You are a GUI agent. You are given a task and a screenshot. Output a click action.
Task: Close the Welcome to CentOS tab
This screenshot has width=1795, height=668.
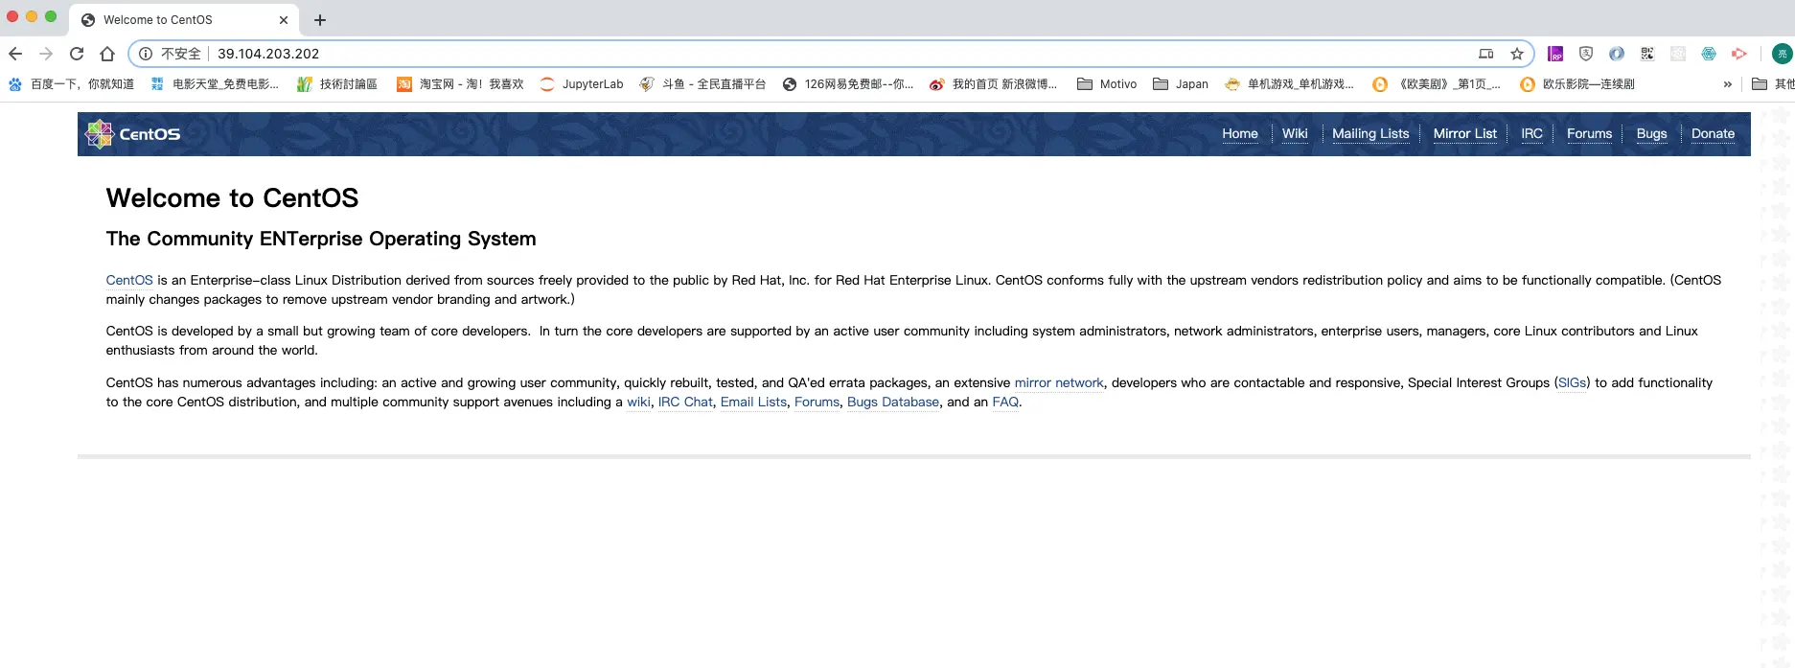(284, 20)
